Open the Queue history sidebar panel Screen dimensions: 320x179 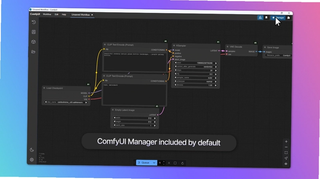[34, 22]
